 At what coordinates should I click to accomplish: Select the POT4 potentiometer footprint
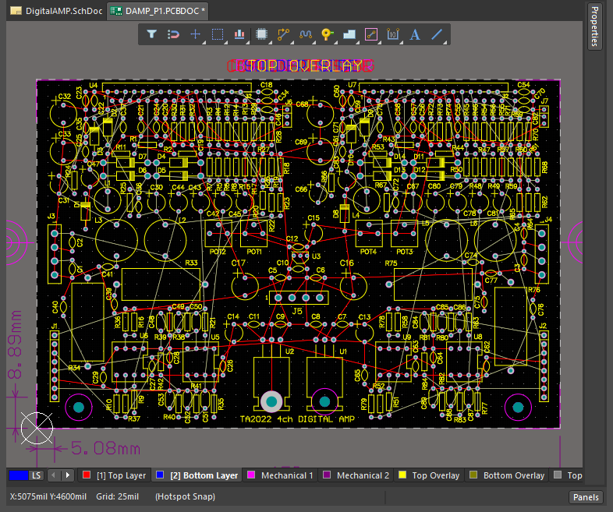pos(369,233)
